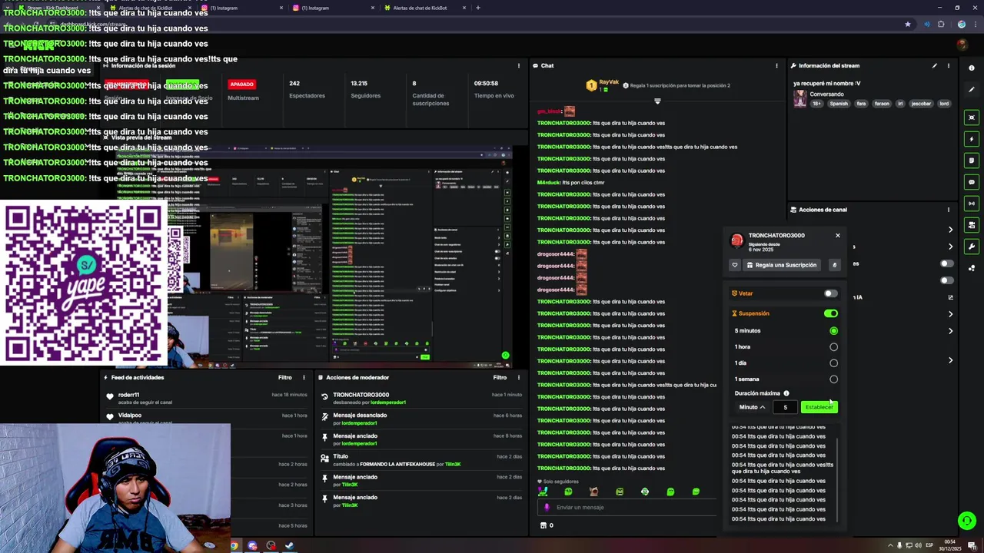The height and width of the screenshot is (553, 984).
Task: Click APAGADO Multistream badge
Action: 241,84
